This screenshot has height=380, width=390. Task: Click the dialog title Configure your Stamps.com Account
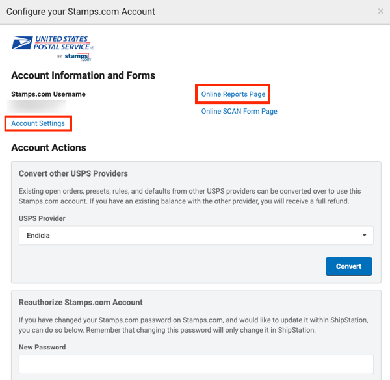[x=81, y=12]
